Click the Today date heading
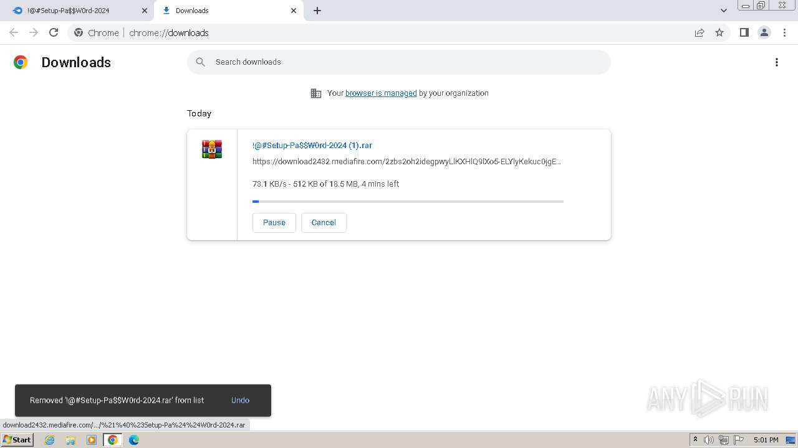The height and width of the screenshot is (448, 798). click(x=199, y=113)
